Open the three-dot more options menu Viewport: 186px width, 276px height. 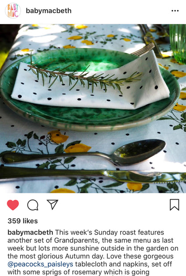(x=175, y=11)
